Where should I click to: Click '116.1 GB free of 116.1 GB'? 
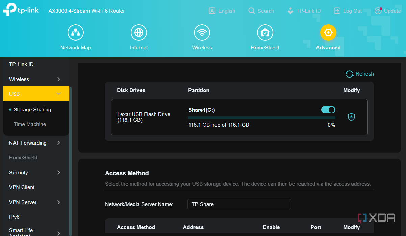tap(219, 125)
